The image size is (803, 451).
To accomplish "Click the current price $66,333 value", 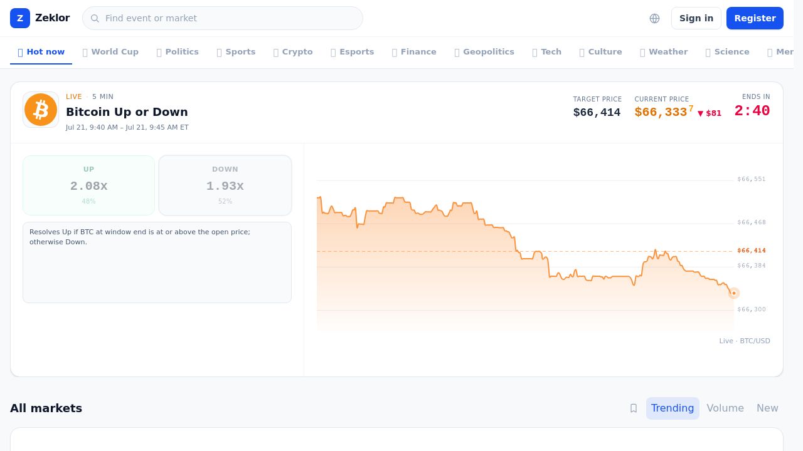I will pyautogui.click(x=664, y=112).
